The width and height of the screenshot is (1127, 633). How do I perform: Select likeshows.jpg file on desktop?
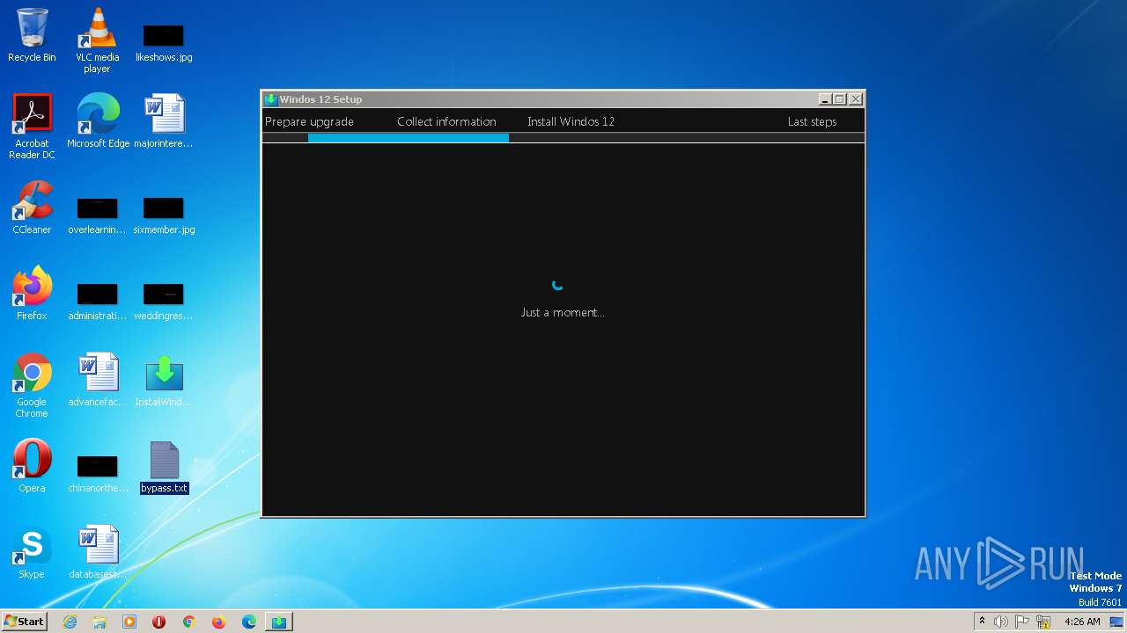coord(164,42)
